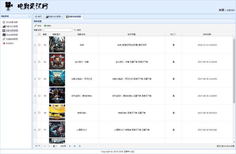The width and height of the screenshot is (236, 154).
Task: Click the 心理罪2017 poster thumbnail
Action: (x=57, y=129)
